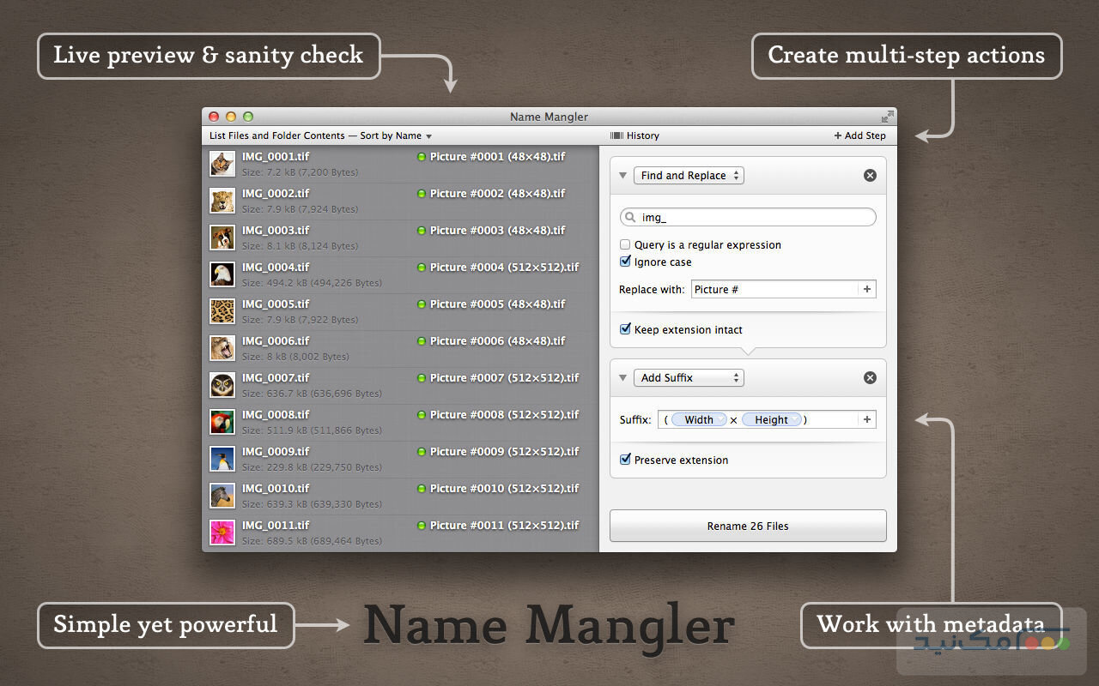The image size is (1099, 686).
Task: Click the green status dot next to Picture #0001
Action: [x=421, y=157]
